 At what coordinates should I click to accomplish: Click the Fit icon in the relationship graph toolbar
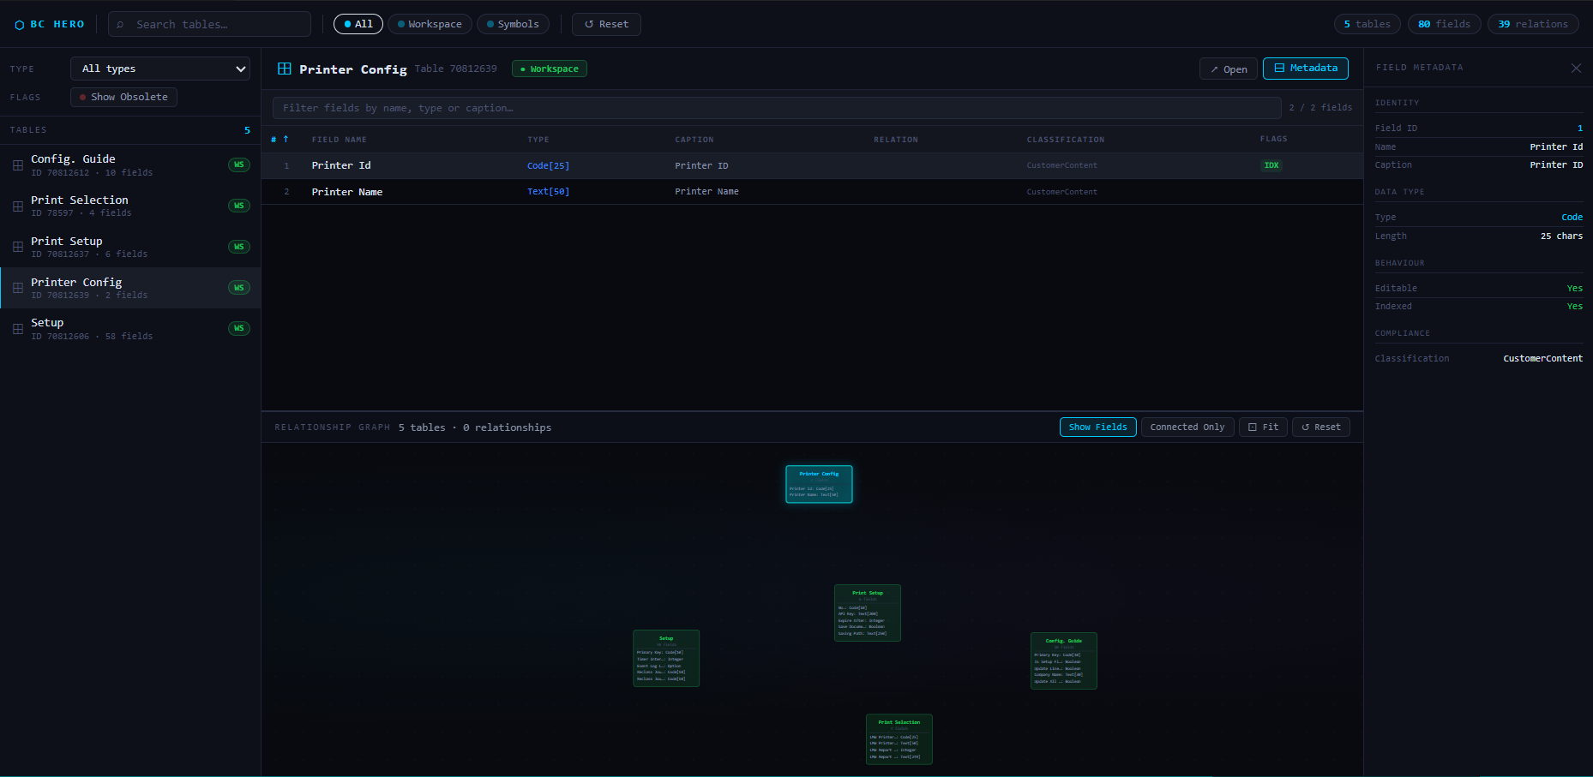[x=1253, y=427]
